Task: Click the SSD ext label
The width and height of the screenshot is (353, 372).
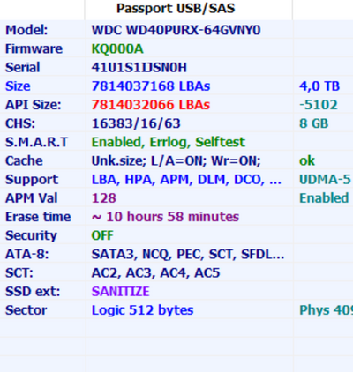Action: pos(33,291)
